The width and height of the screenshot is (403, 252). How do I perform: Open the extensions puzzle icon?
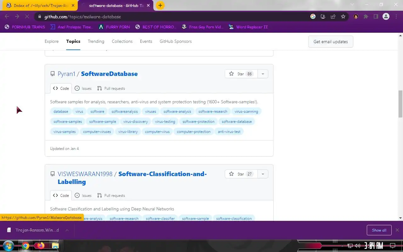(366, 17)
